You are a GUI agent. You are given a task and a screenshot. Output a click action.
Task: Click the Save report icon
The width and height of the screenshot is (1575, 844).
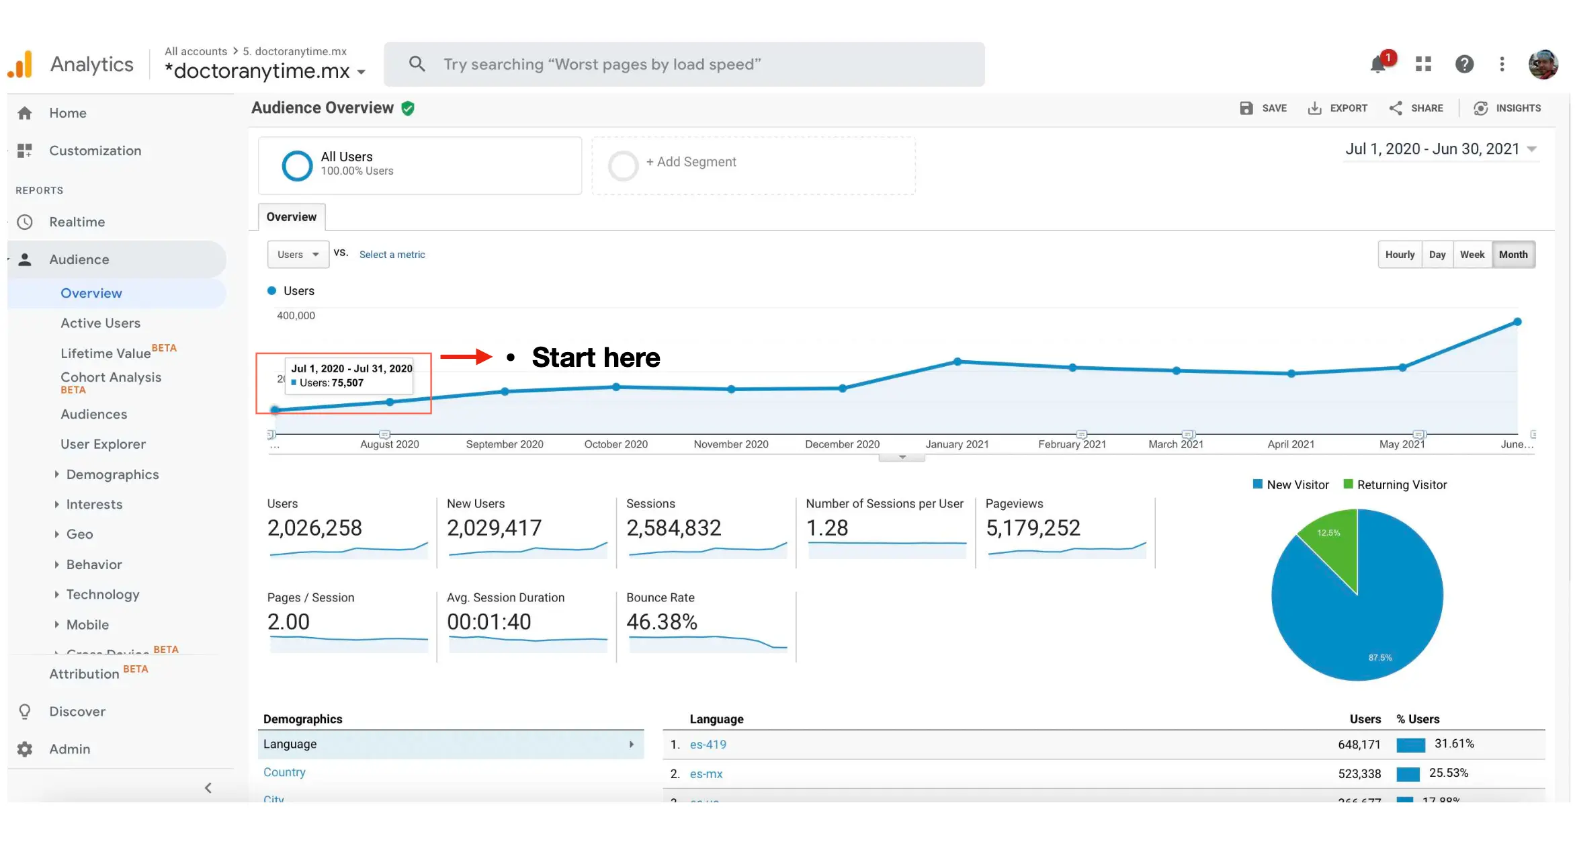pyautogui.click(x=1246, y=108)
